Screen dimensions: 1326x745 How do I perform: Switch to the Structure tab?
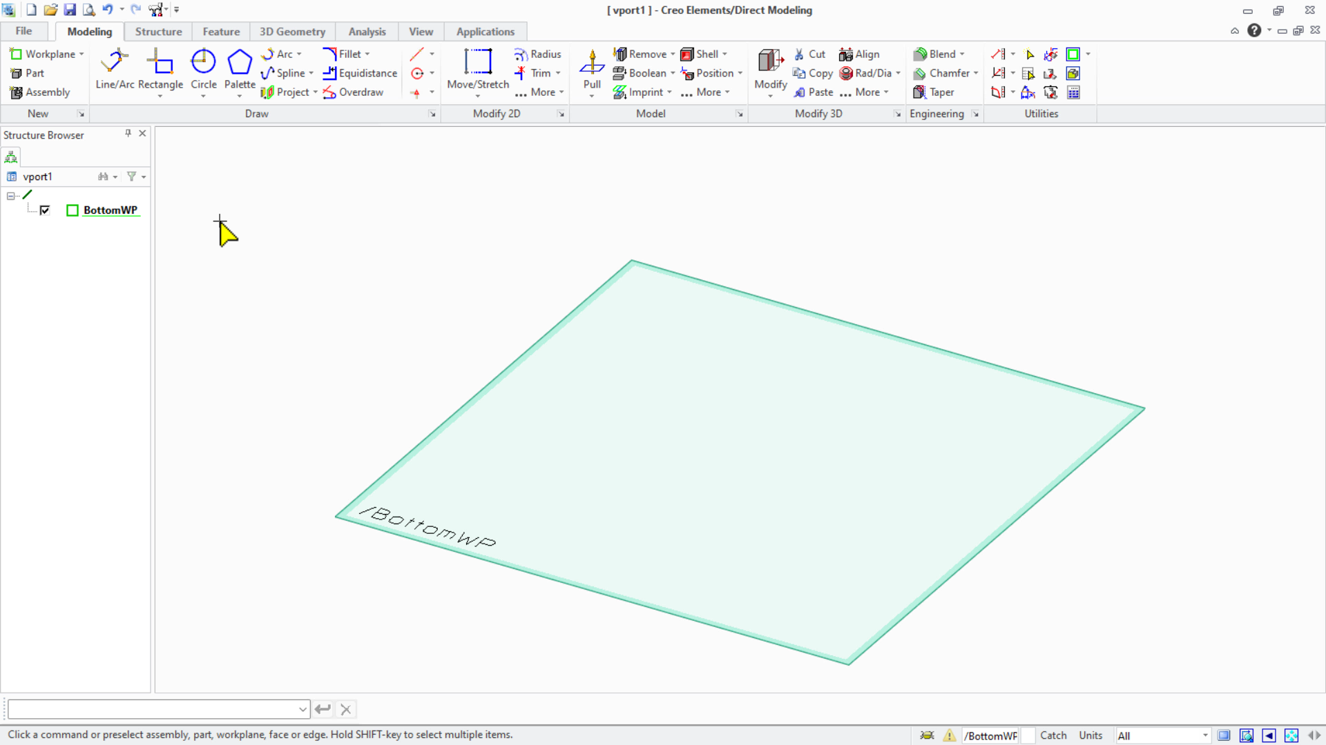pos(158,32)
